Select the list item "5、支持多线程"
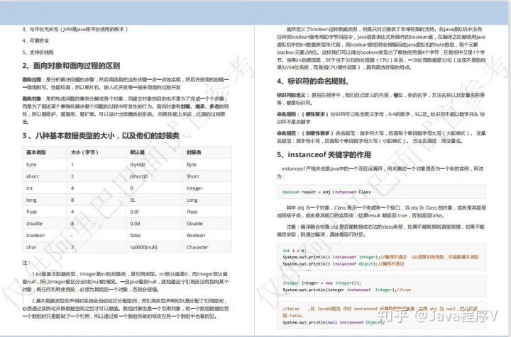Viewport: 511px width, 337px height. (x=38, y=52)
